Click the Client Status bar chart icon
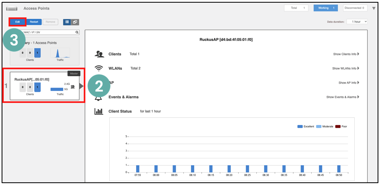Image resolution: width=380 pixels, height=185 pixels. (99, 111)
